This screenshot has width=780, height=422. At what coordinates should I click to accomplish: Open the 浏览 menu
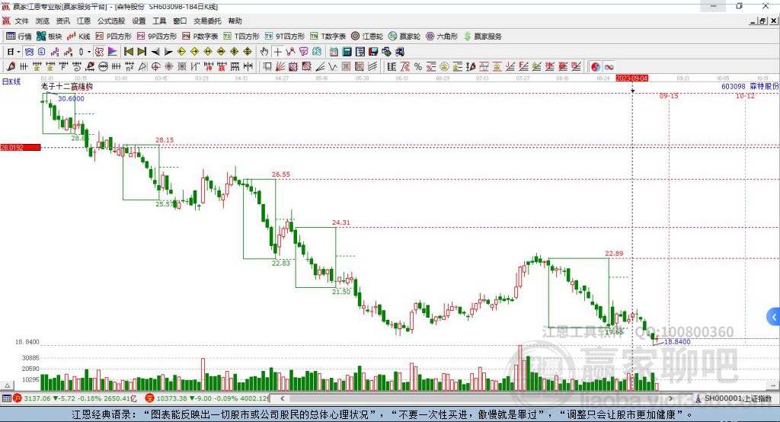[x=43, y=21]
